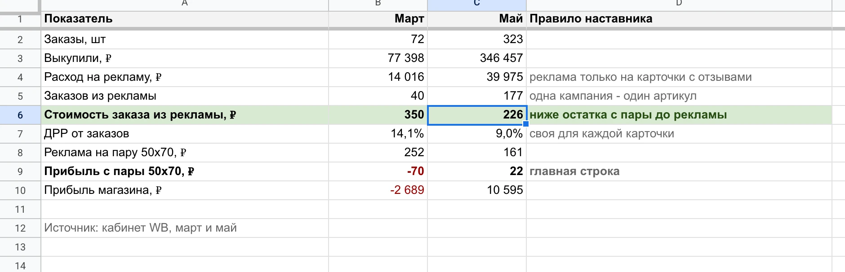The image size is (845, 272).
Task: Select cell 'ДРР от заказов'
Action: tap(185, 134)
